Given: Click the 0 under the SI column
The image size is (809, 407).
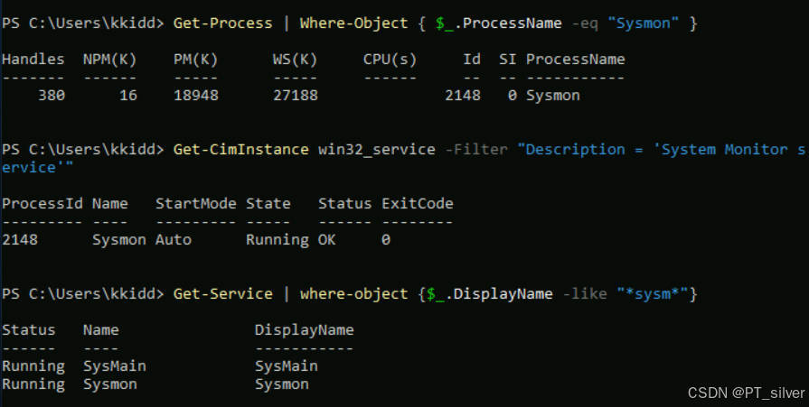Looking at the screenshot, I should 512,96.
